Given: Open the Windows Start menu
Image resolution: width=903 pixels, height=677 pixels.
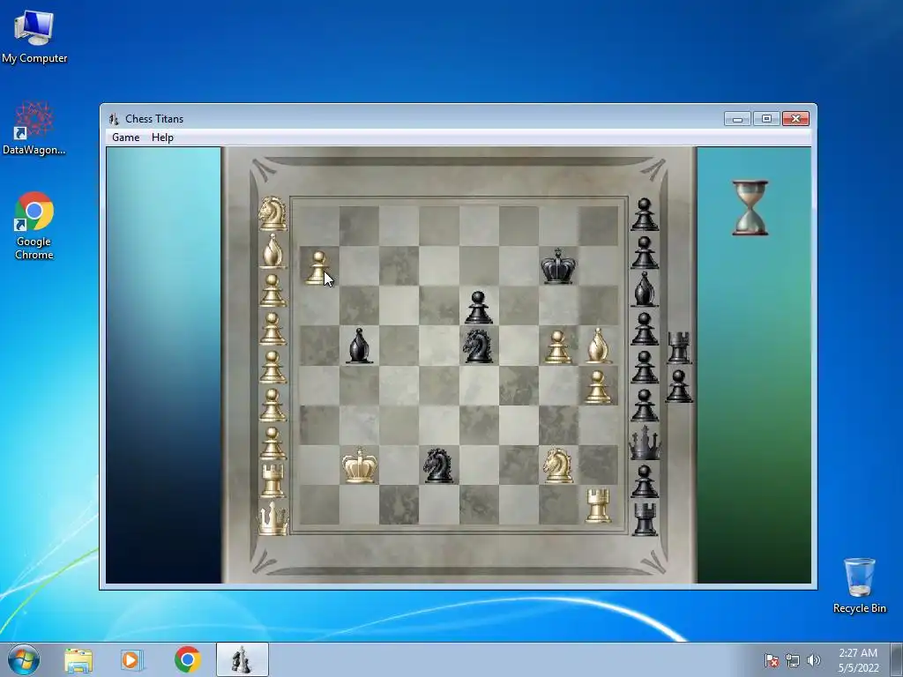Looking at the screenshot, I should 23,659.
